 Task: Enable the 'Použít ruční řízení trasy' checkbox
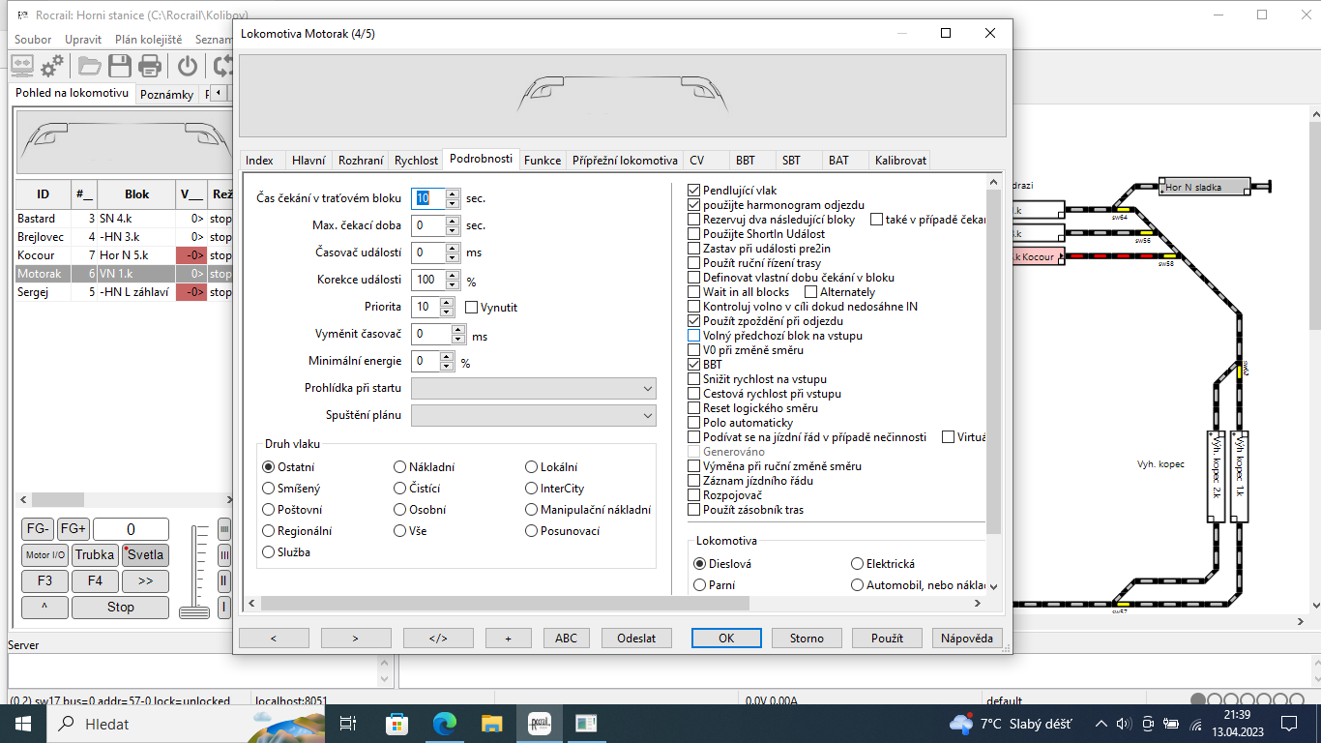tap(693, 263)
